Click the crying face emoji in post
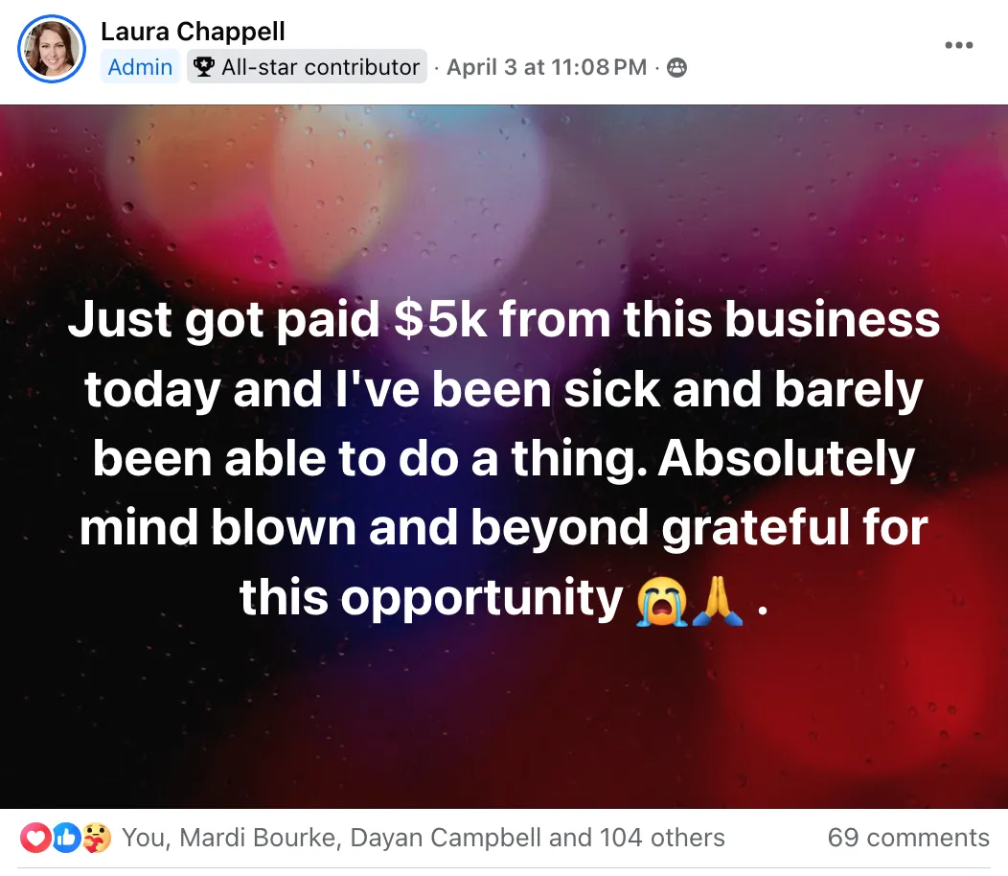Image resolution: width=1008 pixels, height=876 pixels. point(661,601)
